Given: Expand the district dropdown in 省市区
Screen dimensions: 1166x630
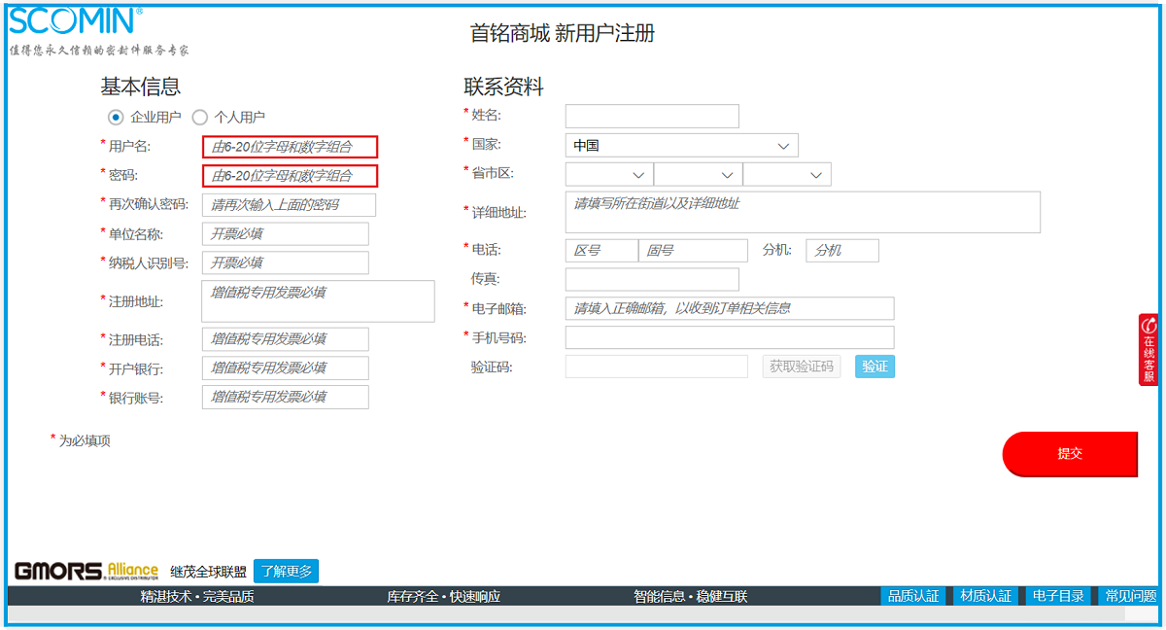Looking at the screenshot, I should (x=786, y=175).
